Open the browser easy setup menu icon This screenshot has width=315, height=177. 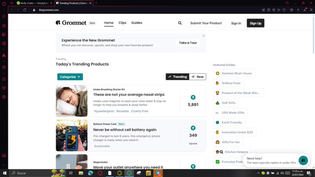click(x=311, y=10)
